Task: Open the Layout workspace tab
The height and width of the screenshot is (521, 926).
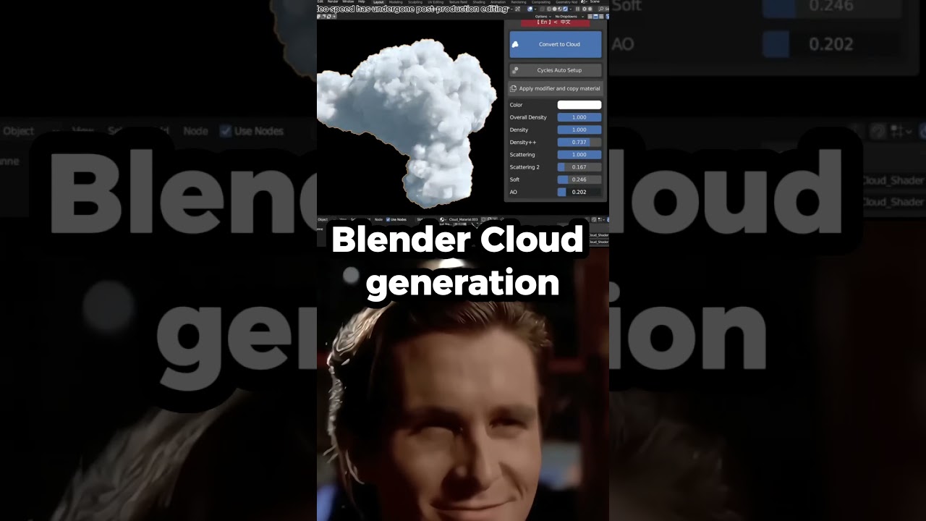Action: pos(378,2)
